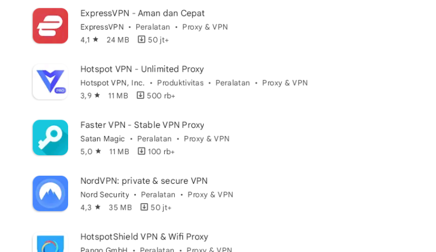Click the ExpressVPN 4,1 star rating
The image size is (436, 252).
point(90,40)
